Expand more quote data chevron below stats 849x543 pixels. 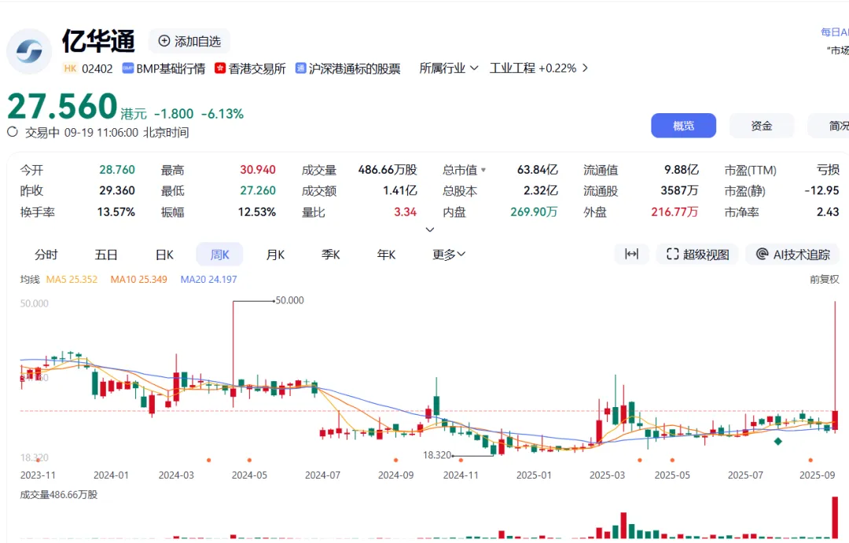click(430, 229)
